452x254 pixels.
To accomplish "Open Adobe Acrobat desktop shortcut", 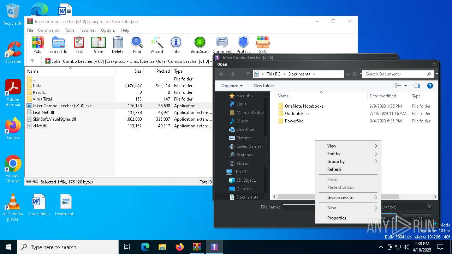I will (x=13, y=93).
